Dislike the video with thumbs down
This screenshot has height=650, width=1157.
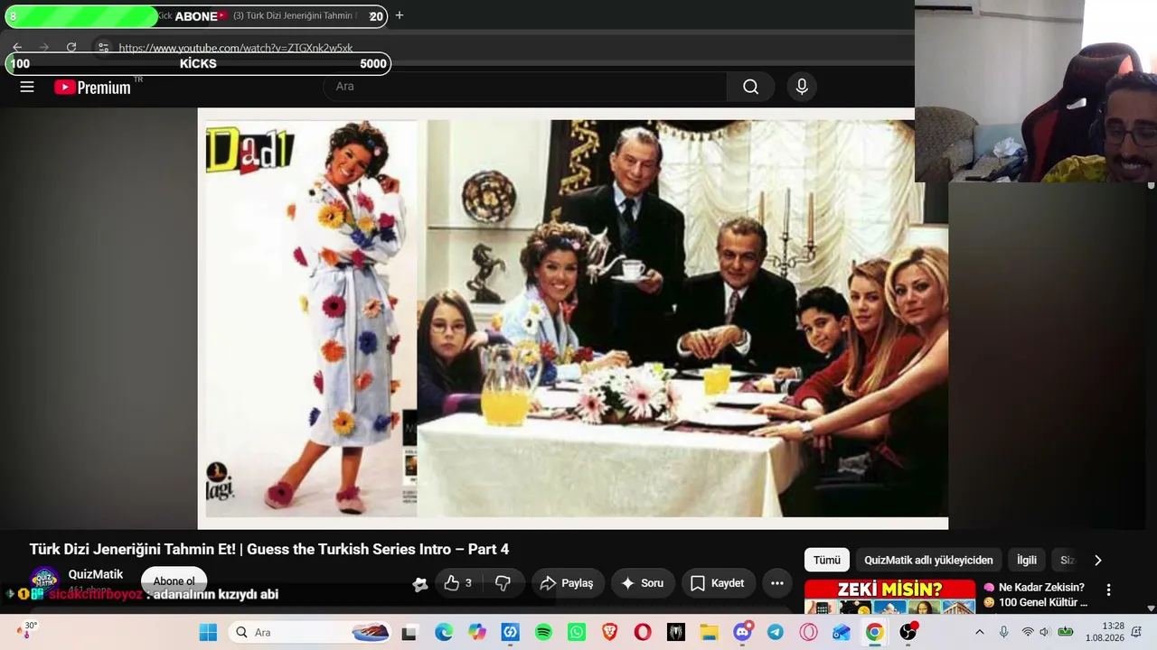pos(503,583)
